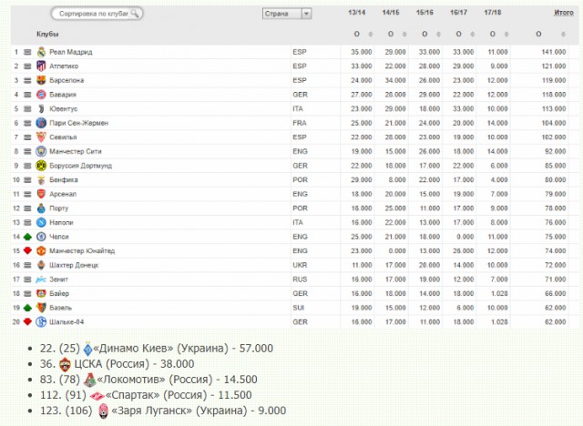Open the Шахтер Донецк club name
The image size is (583, 426).
[74, 265]
